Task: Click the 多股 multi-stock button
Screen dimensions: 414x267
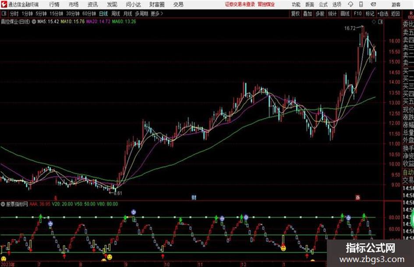Action: [320, 14]
